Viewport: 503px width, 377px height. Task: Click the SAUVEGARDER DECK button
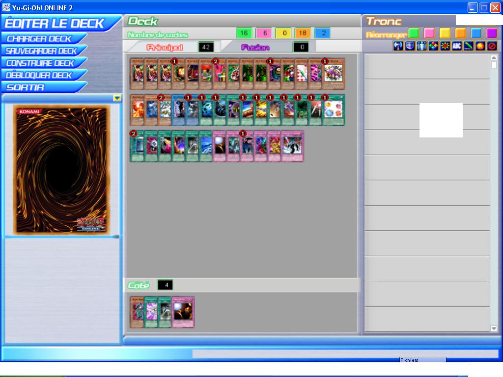pyautogui.click(x=43, y=51)
